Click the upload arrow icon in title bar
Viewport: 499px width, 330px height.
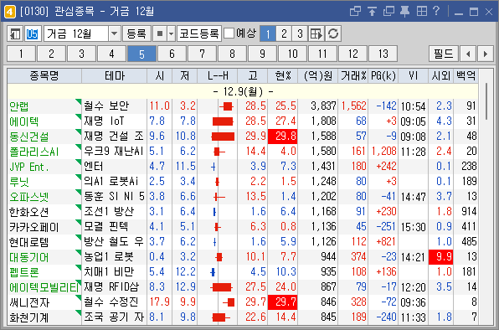[x=372, y=12]
